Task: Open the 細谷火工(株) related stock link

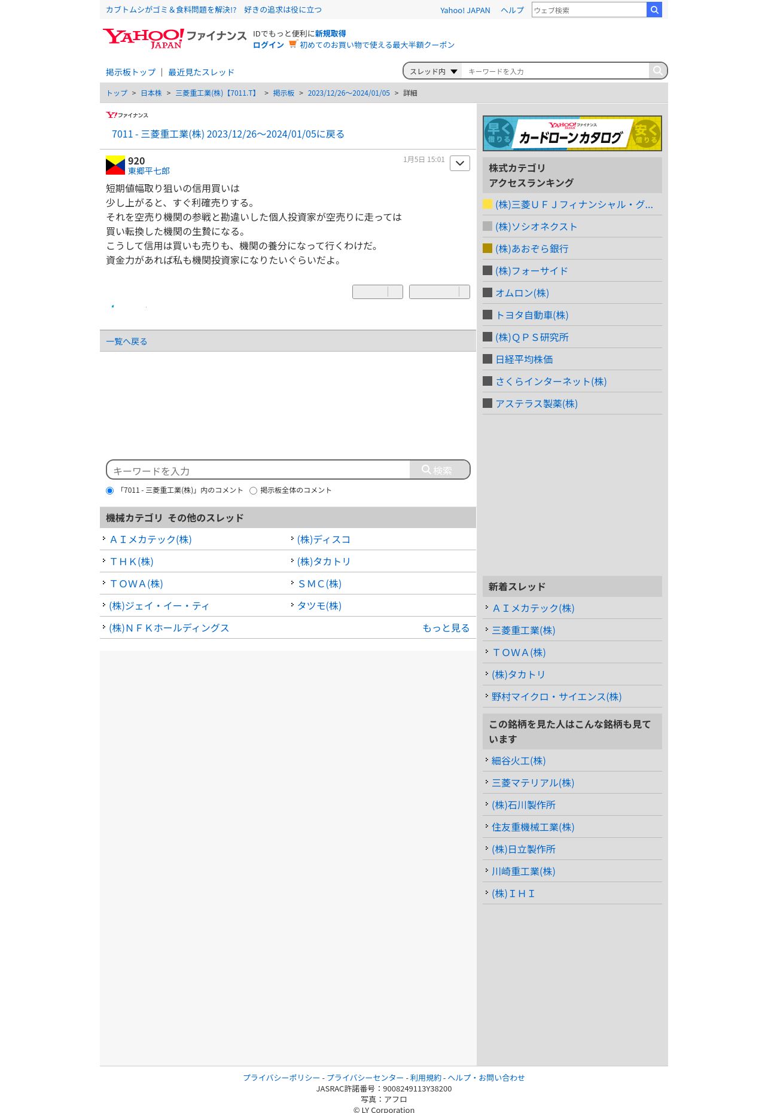Action: pyautogui.click(x=519, y=761)
